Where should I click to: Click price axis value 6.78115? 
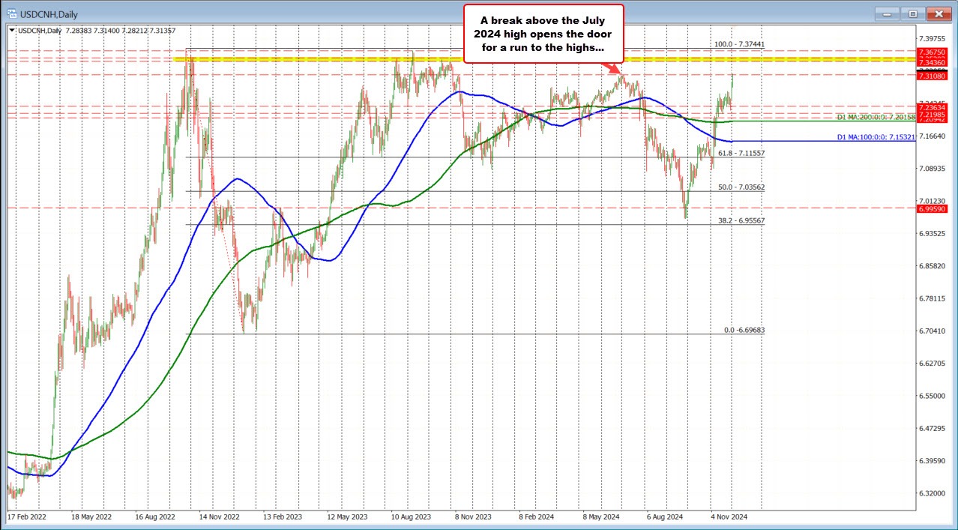click(933, 298)
